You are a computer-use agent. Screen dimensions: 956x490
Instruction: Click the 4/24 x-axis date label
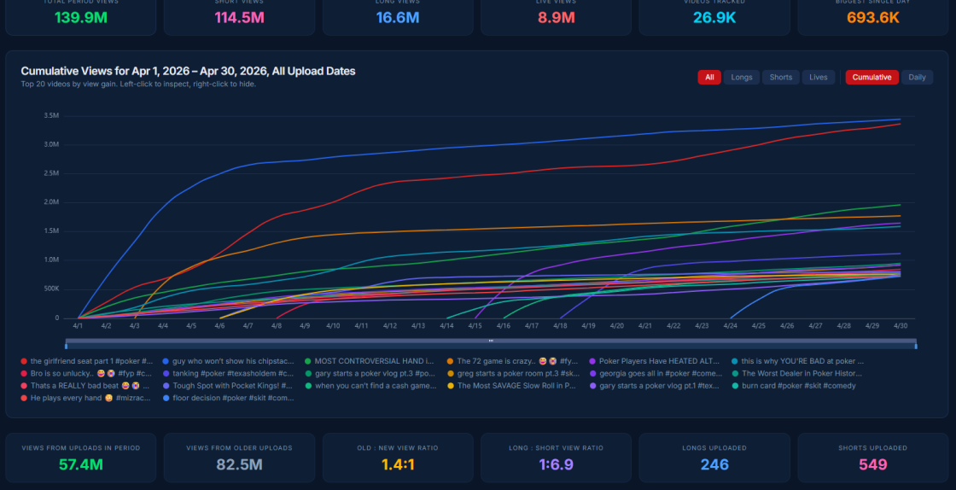tap(731, 326)
